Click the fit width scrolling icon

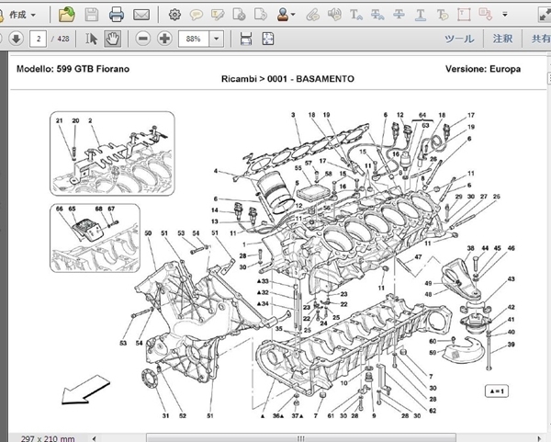[x=246, y=39]
